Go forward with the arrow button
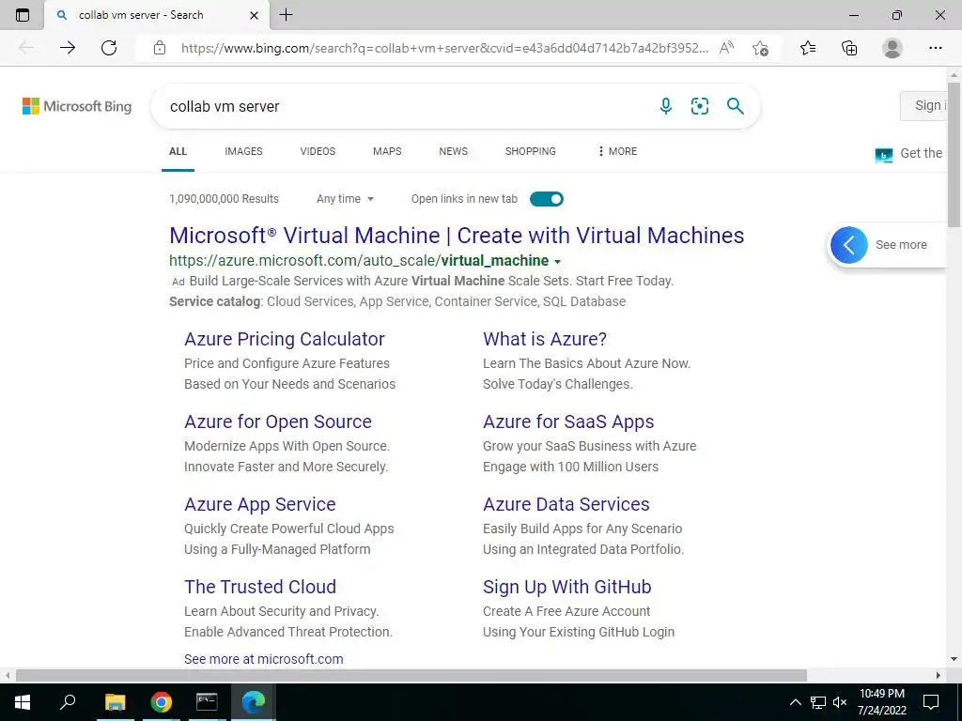The image size is (962, 721). pos(68,48)
